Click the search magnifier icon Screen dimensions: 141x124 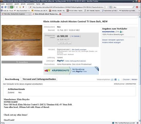pyautogui.click(x=134, y=7)
